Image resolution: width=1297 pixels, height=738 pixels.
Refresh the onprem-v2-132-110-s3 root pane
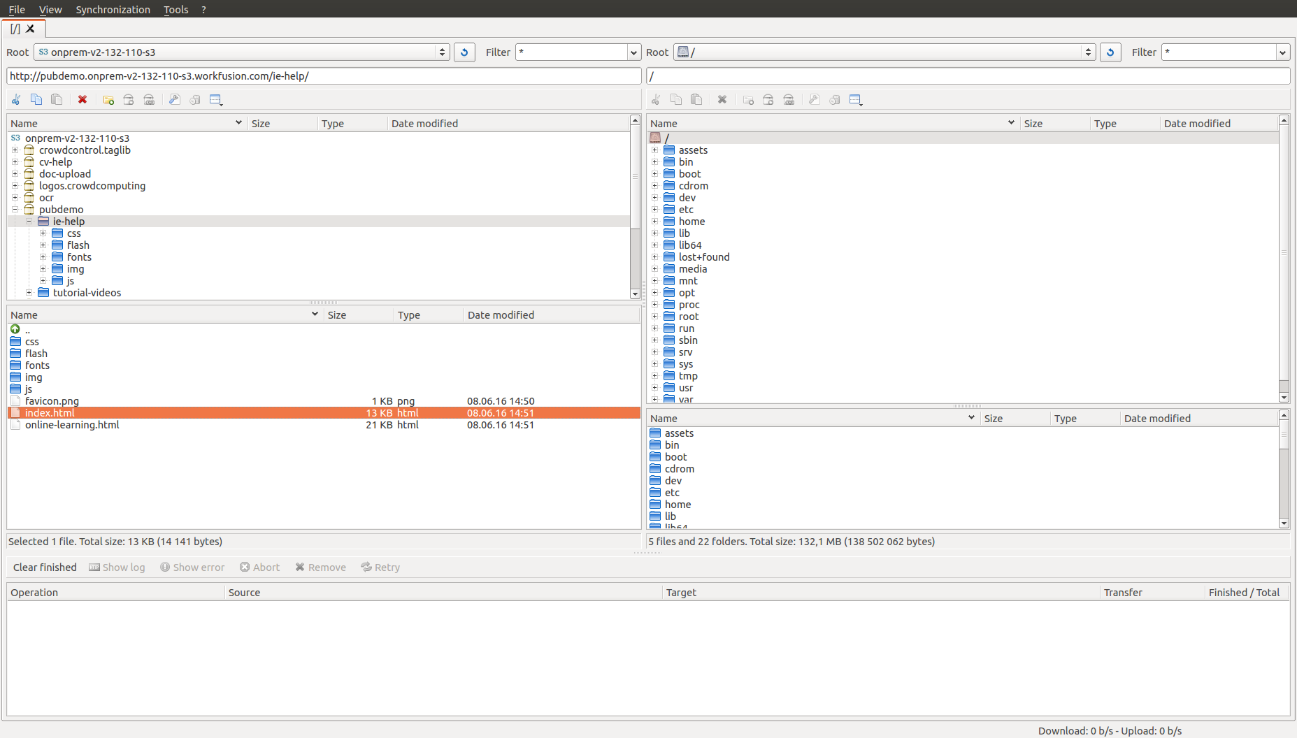click(x=464, y=52)
